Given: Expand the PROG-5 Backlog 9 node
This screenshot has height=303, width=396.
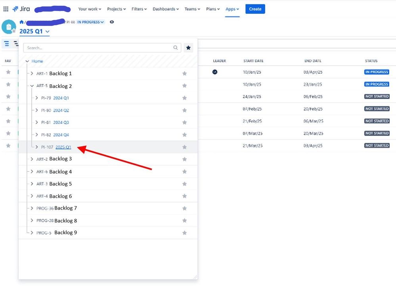Looking at the screenshot, I should click(32, 232).
